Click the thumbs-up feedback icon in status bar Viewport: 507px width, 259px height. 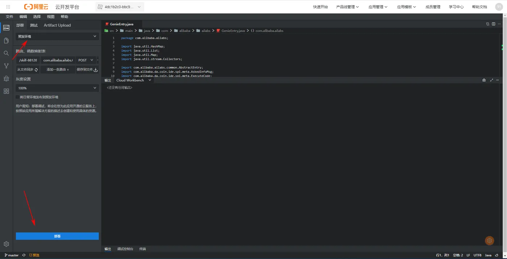(x=496, y=255)
